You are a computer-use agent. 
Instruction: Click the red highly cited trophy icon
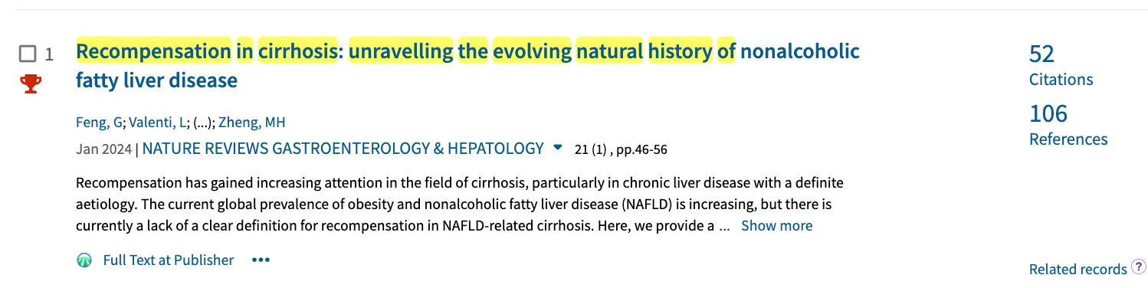tap(30, 83)
